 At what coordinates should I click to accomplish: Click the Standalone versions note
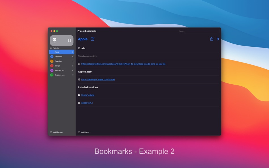pos(88,56)
